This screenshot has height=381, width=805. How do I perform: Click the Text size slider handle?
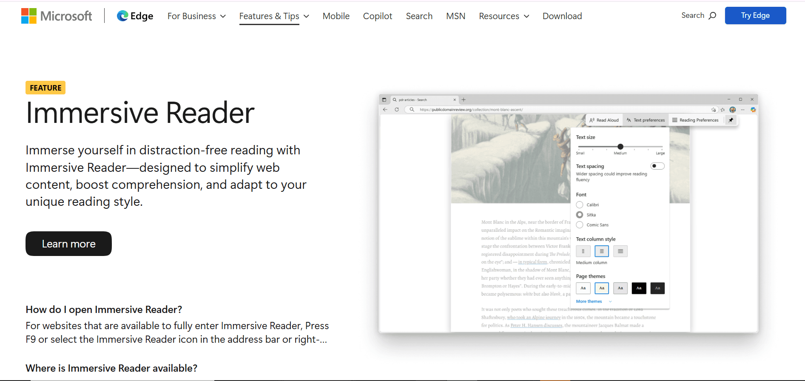tap(620, 147)
